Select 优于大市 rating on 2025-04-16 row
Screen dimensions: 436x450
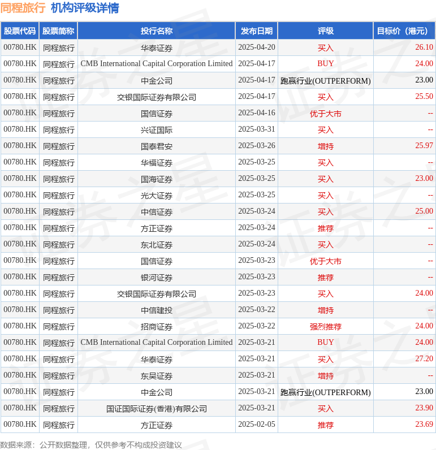[326, 114]
